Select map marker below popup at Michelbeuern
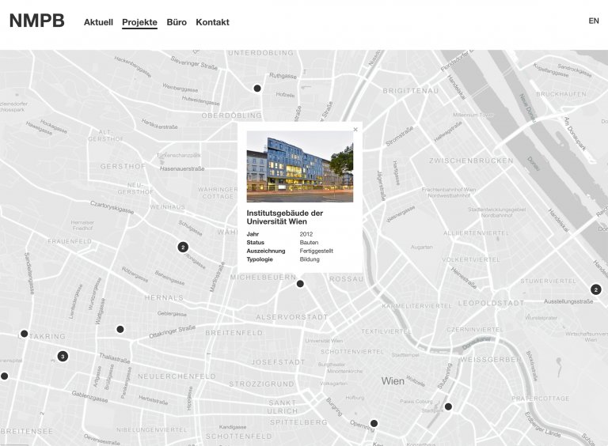 300,284
